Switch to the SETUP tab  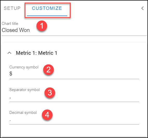click(12, 8)
